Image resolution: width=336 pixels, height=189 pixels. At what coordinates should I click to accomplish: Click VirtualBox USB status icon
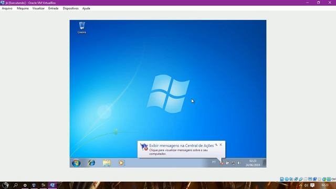coord(301,179)
